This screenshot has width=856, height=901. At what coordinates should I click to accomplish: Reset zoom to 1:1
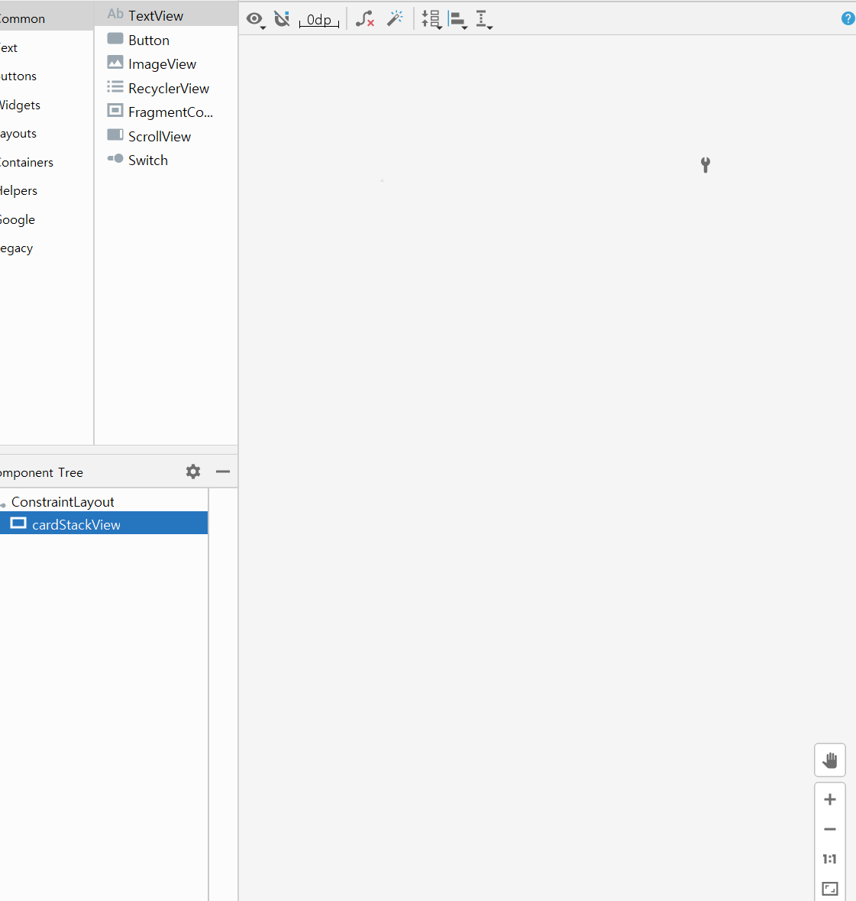(x=829, y=859)
